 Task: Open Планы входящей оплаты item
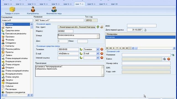[17, 58]
